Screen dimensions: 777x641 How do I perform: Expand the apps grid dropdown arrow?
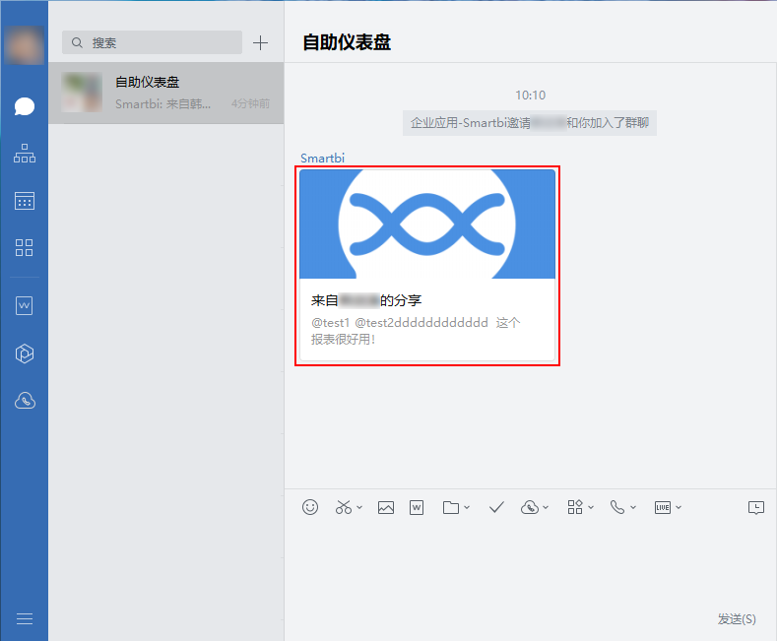[591, 507]
